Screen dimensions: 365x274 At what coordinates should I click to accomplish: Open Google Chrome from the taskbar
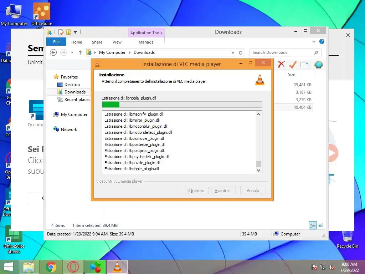click(51, 267)
